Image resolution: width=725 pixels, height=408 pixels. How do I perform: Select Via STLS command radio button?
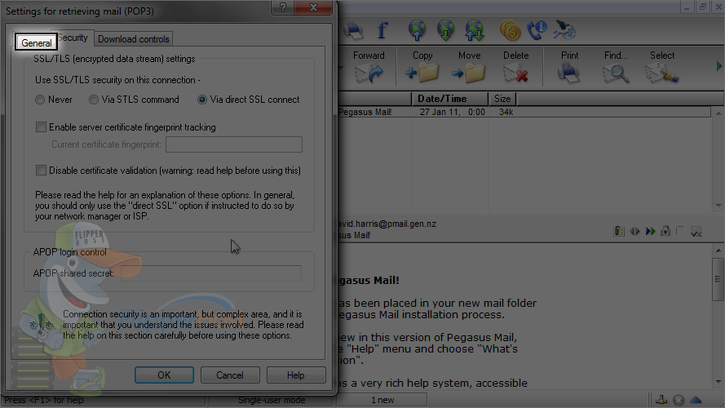tap(94, 100)
